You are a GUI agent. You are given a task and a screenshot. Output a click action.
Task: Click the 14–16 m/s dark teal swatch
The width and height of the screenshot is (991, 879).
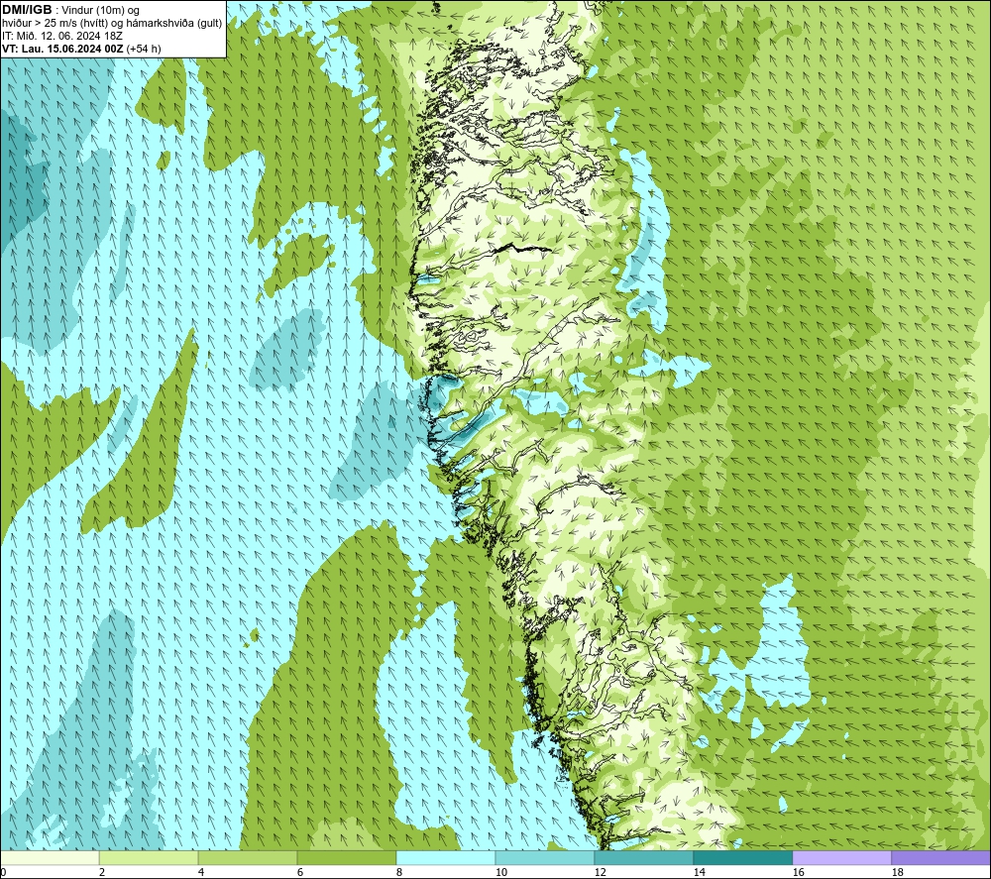742,857
